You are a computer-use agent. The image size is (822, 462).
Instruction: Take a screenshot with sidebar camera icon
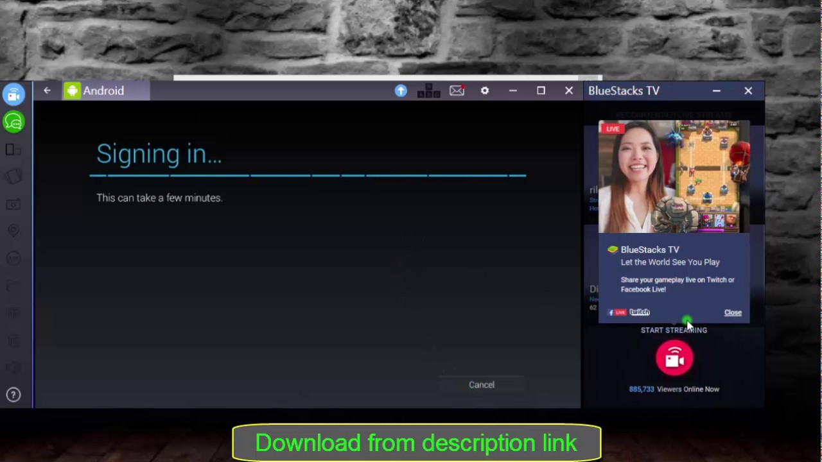click(x=13, y=205)
